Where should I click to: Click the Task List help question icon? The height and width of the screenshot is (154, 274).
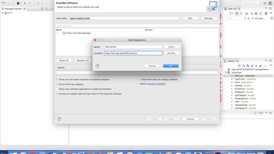click(x=271, y=18)
